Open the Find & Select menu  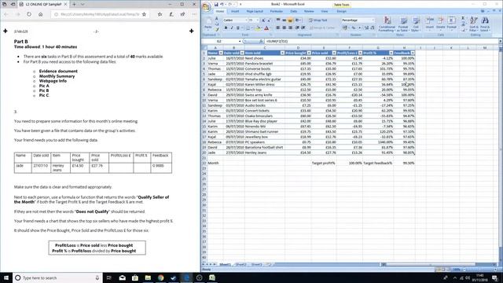[x=485, y=24]
